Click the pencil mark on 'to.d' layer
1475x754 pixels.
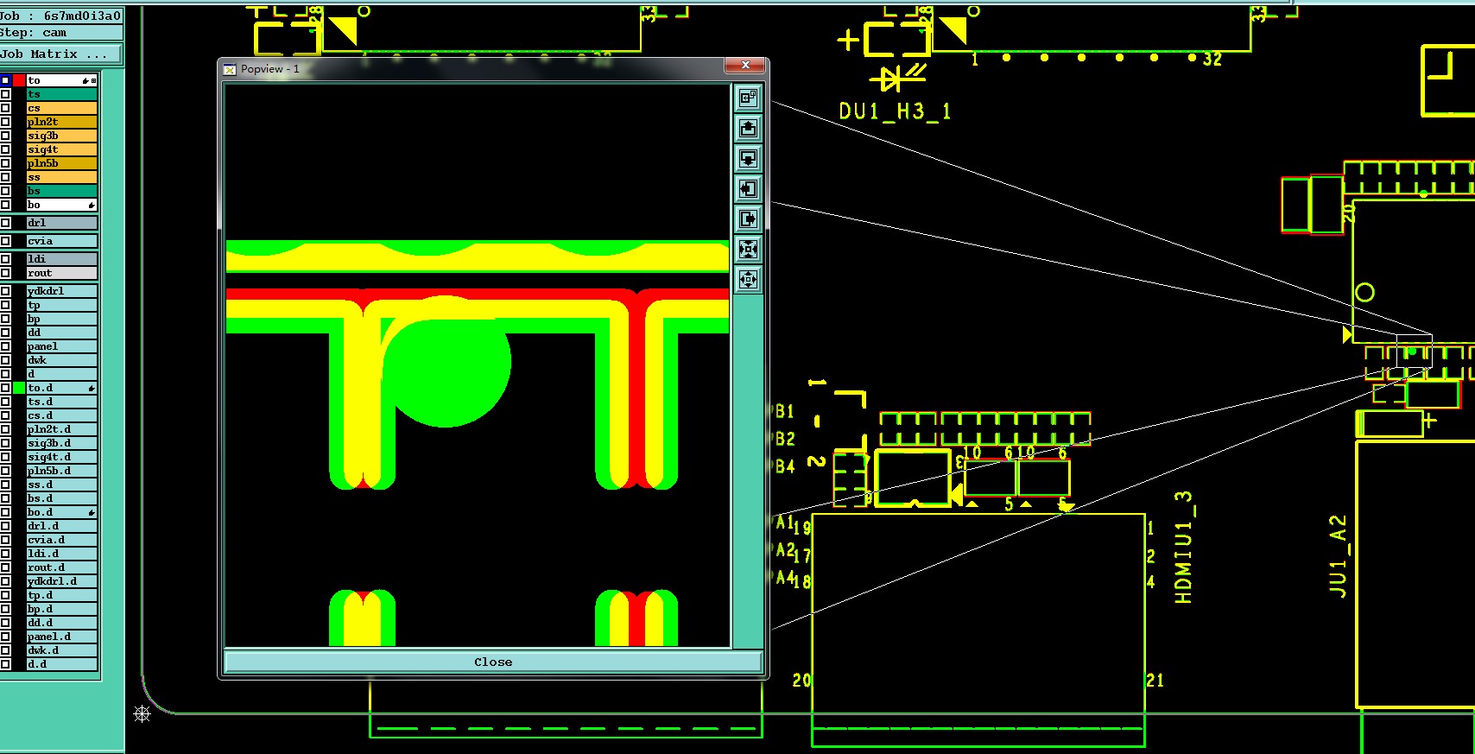coord(92,388)
